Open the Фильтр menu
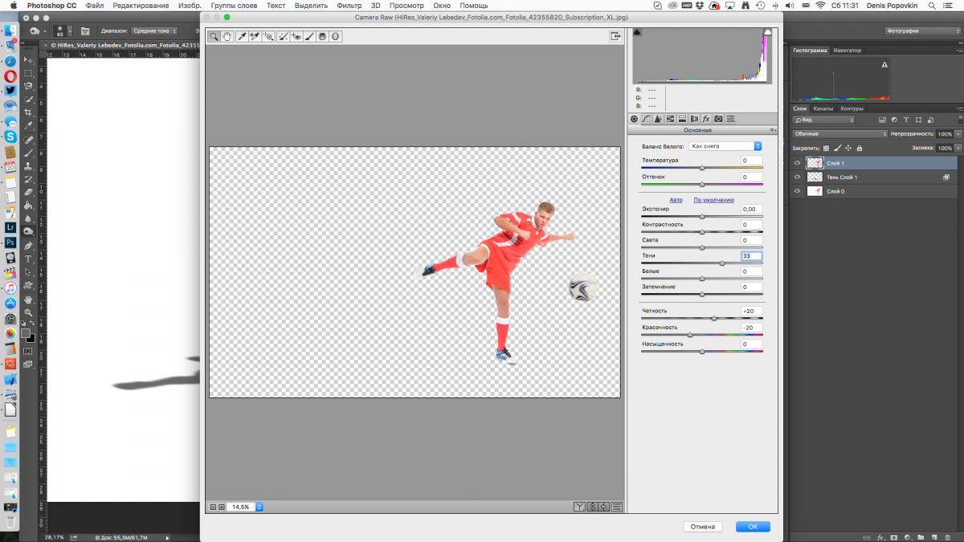The height and width of the screenshot is (542, 964). 349,6
